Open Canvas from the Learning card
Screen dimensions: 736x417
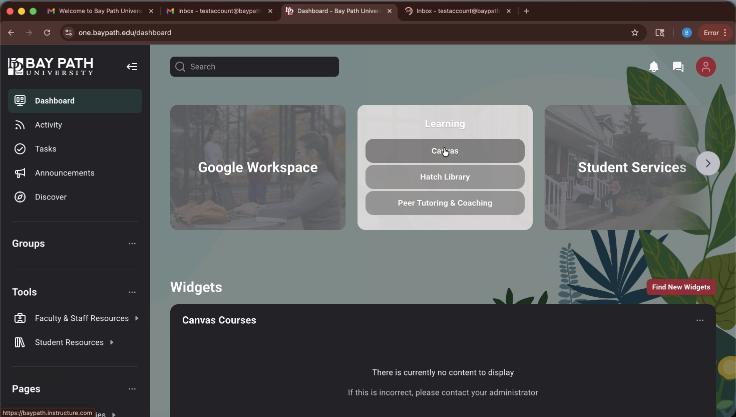[445, 151]
